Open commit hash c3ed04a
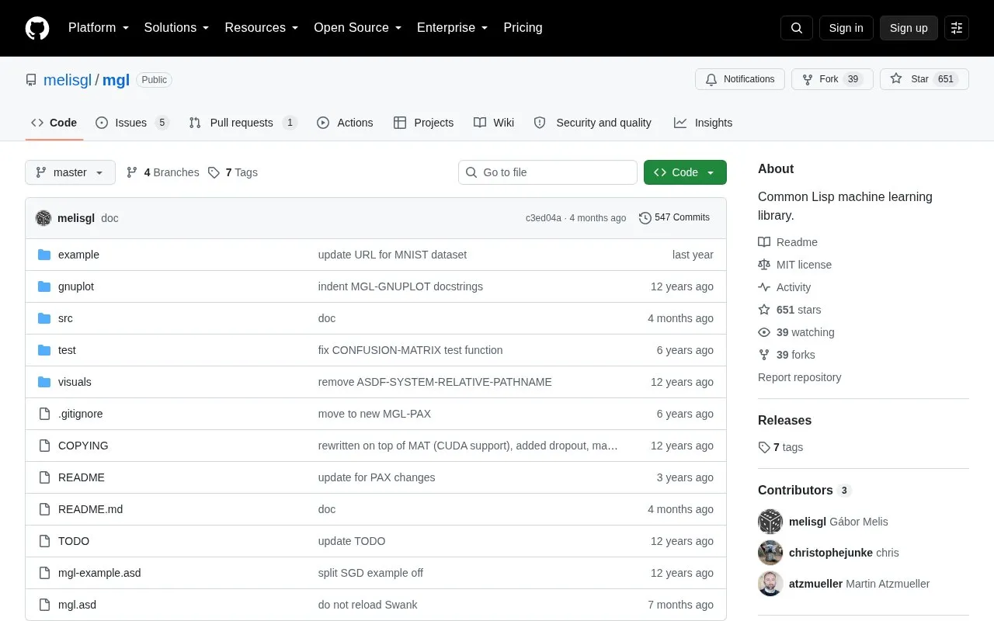 [x=544, y=218]
